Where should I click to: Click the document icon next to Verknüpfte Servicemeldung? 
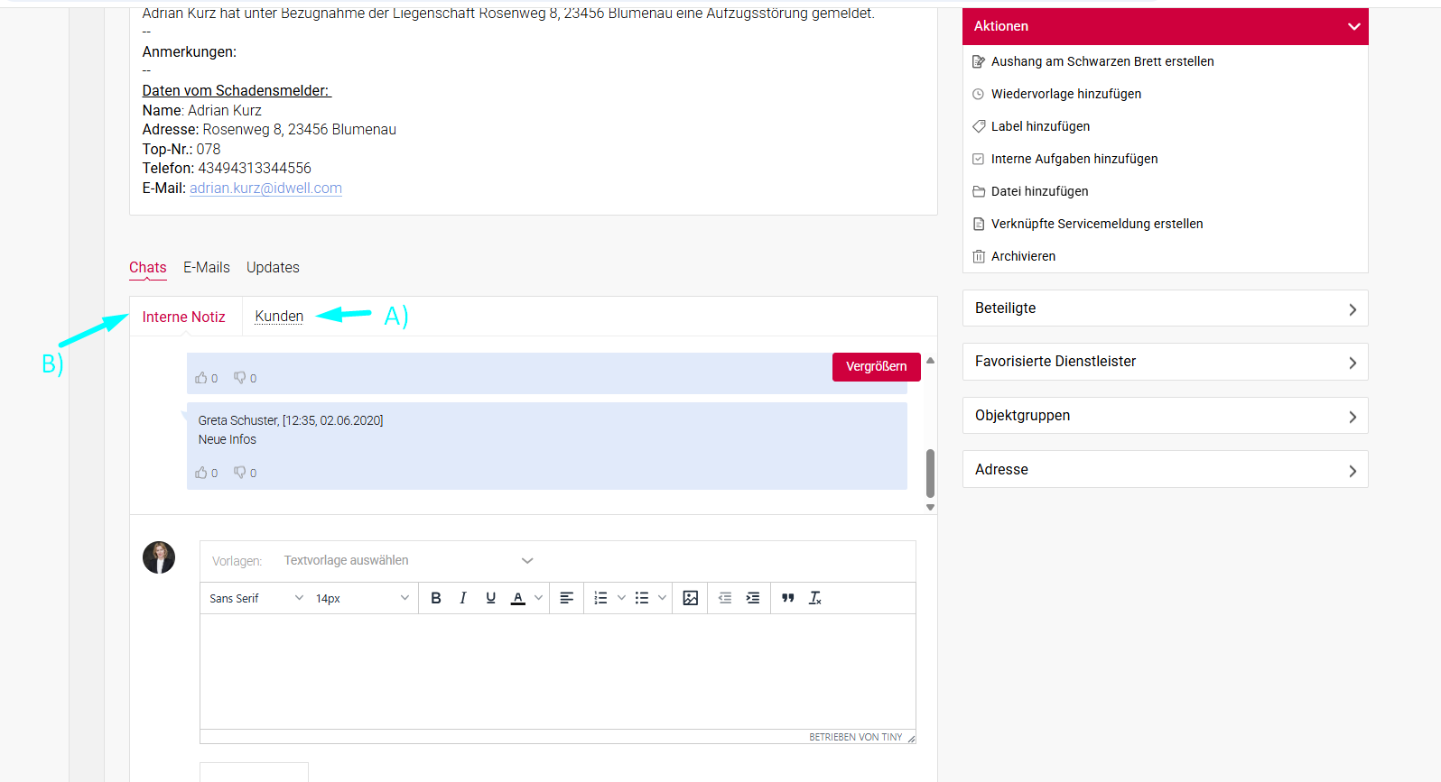click(x=979, y=224)
